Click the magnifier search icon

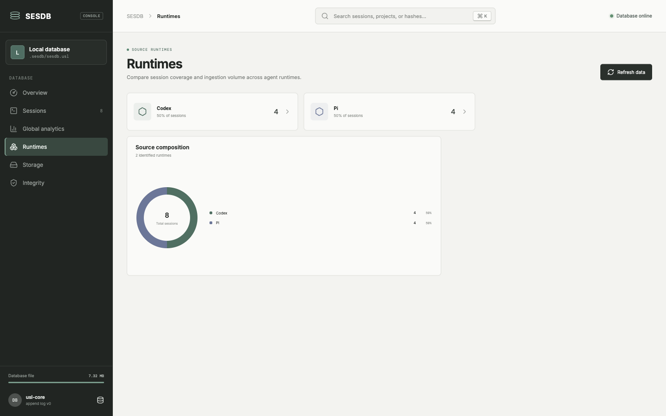point(325,16)
